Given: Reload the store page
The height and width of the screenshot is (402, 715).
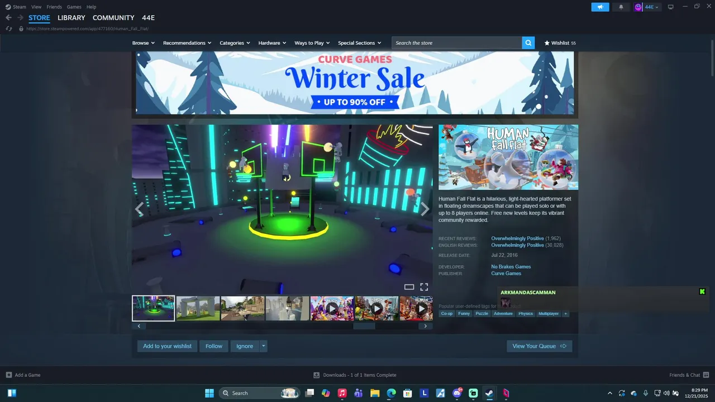Looking at the screenshot, I should pos(9,28).
